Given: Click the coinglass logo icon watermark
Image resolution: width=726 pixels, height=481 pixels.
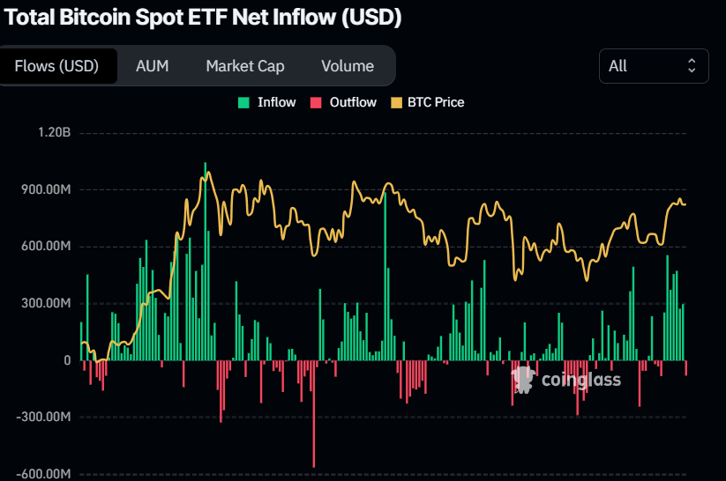Looking at the screenshot, I should tap(523, 380).
